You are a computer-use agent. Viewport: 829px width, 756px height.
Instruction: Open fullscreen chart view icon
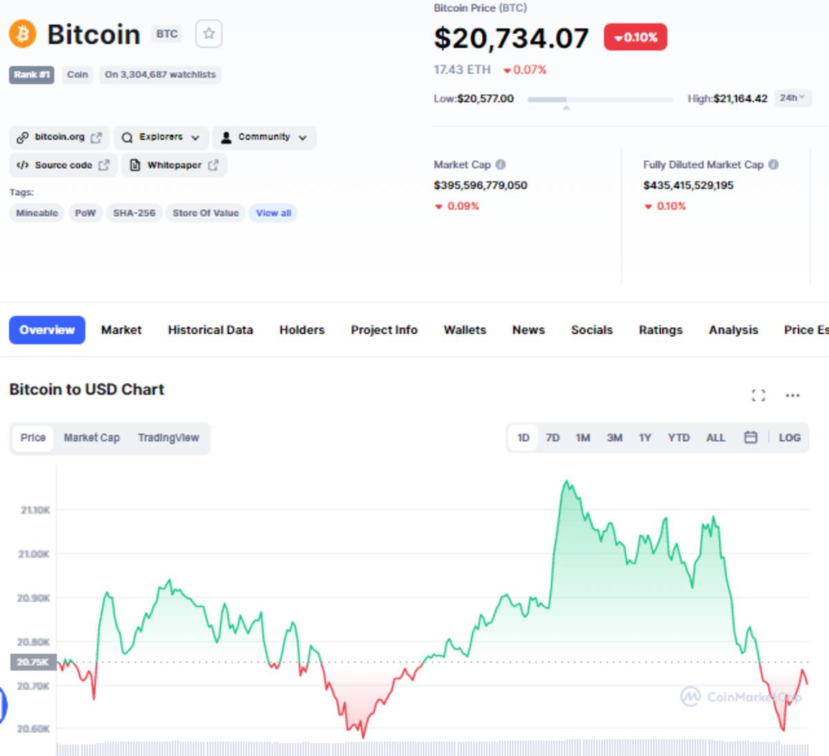point(759,395)
